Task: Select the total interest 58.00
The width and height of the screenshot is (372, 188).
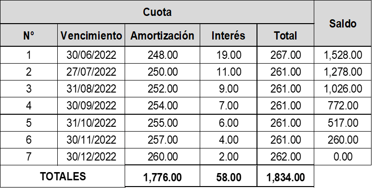Action: [x=228, y=177]
